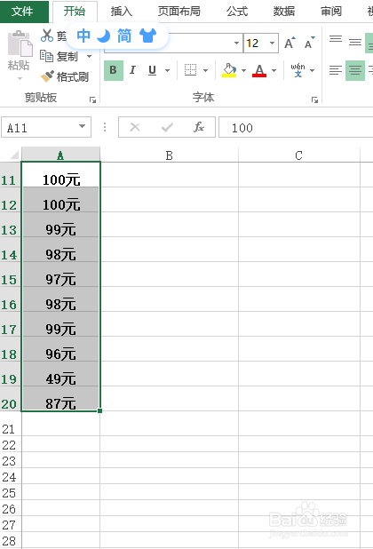Open the font size 12 dropdown
Viewport: 373px width, 549px height.
pos(272,43)
